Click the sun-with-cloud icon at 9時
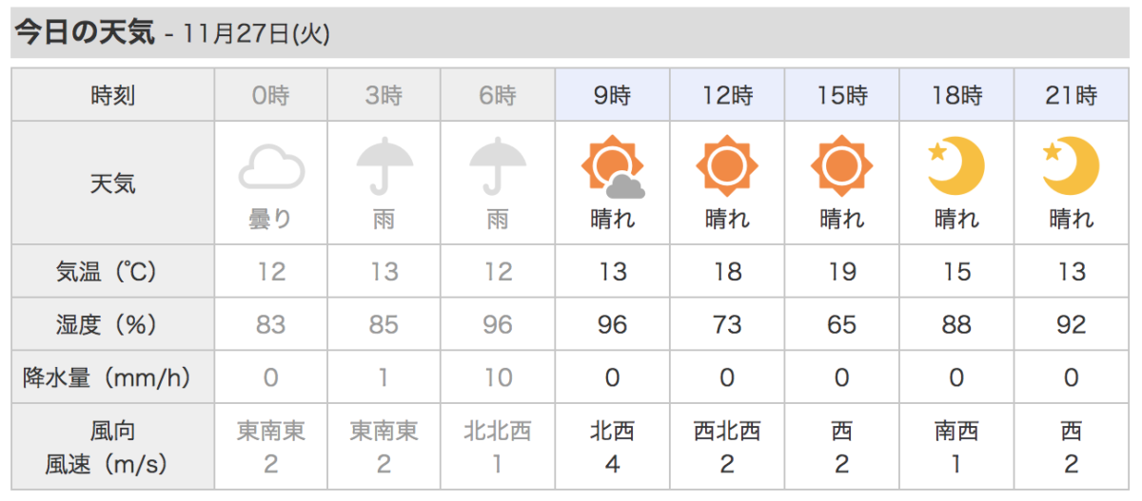Image resolution: width=1142 pixels, height=501 pixels. [x=613, y=167]
